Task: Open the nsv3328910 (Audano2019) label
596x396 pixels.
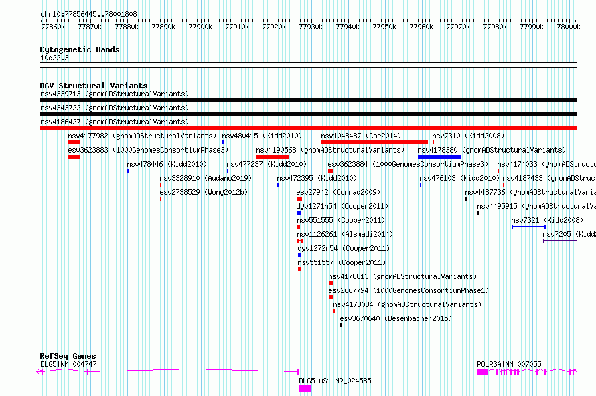Action: (206, 178)
